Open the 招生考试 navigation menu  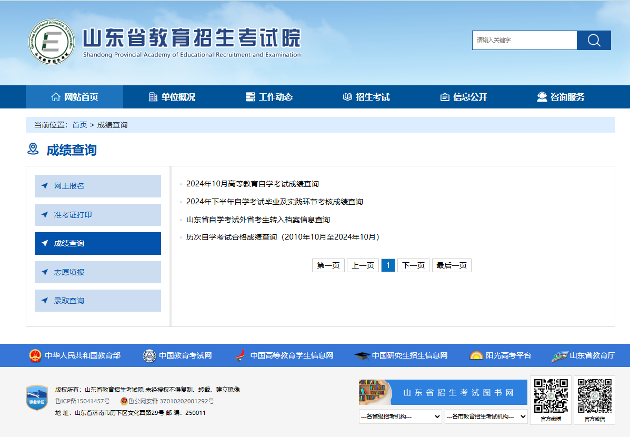click(366, 97)
